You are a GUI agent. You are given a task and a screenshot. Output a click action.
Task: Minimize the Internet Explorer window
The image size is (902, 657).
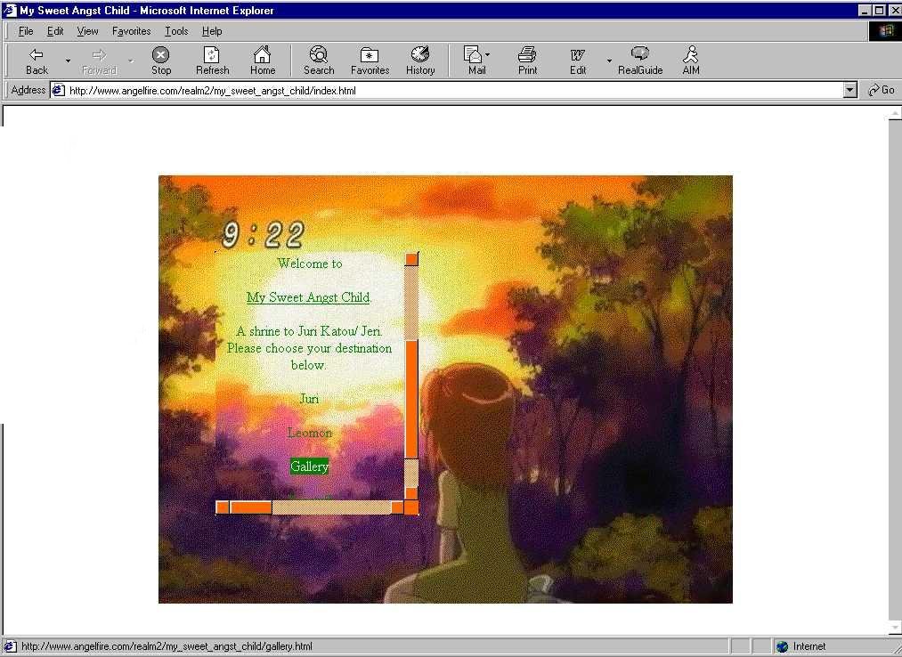click(x=865, y=11)
